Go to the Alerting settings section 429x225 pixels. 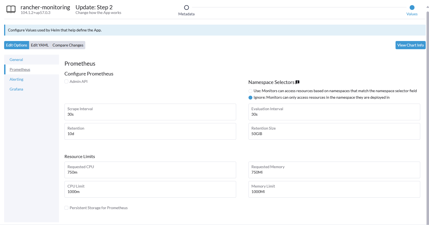point(16,79)
